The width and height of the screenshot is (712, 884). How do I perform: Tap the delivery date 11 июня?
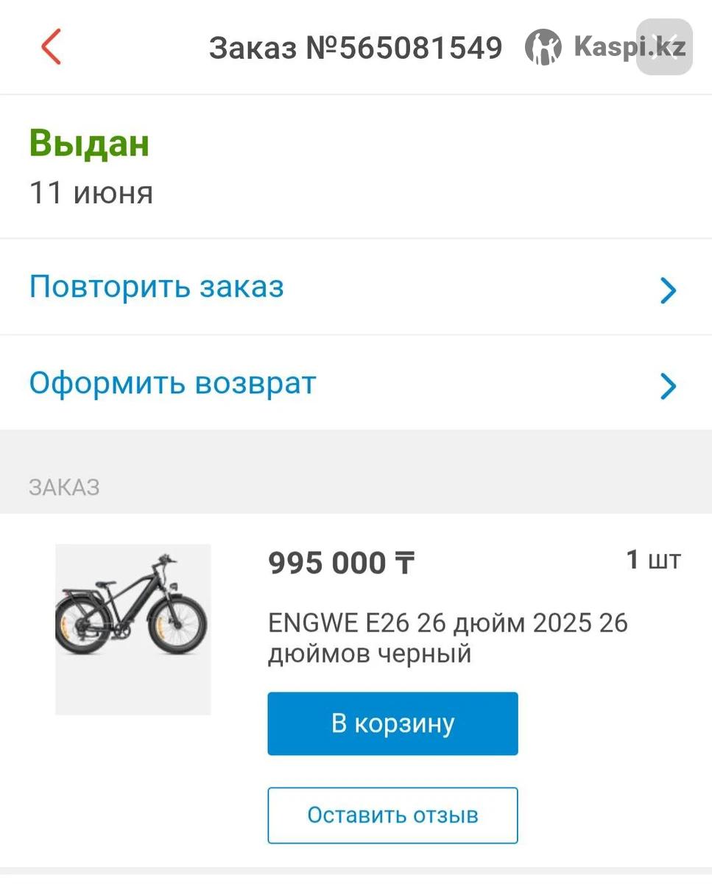point(91,193)
